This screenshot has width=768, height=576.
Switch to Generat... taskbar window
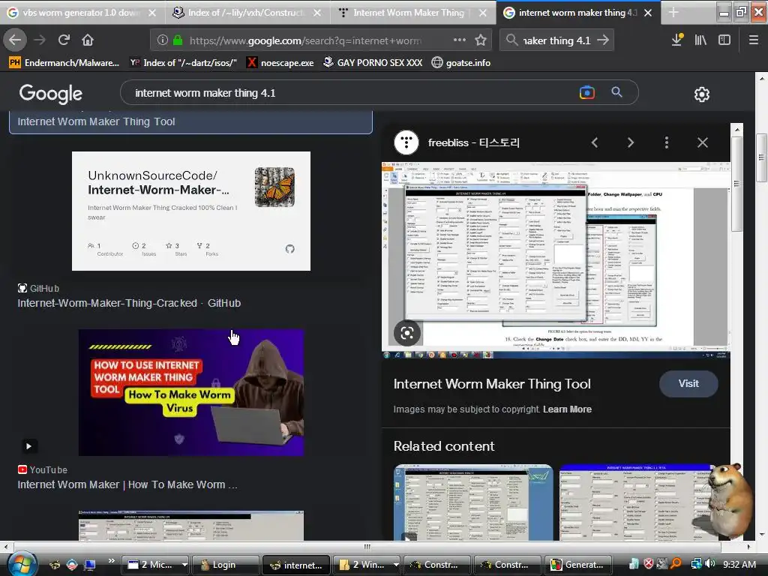[578, 564]
